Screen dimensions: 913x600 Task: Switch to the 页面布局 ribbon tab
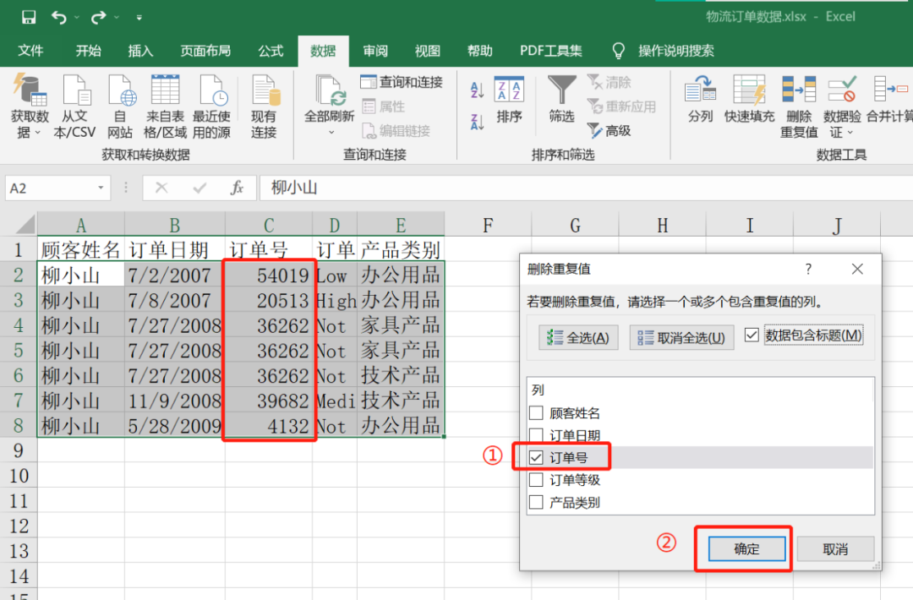click(x=205, y=51)
